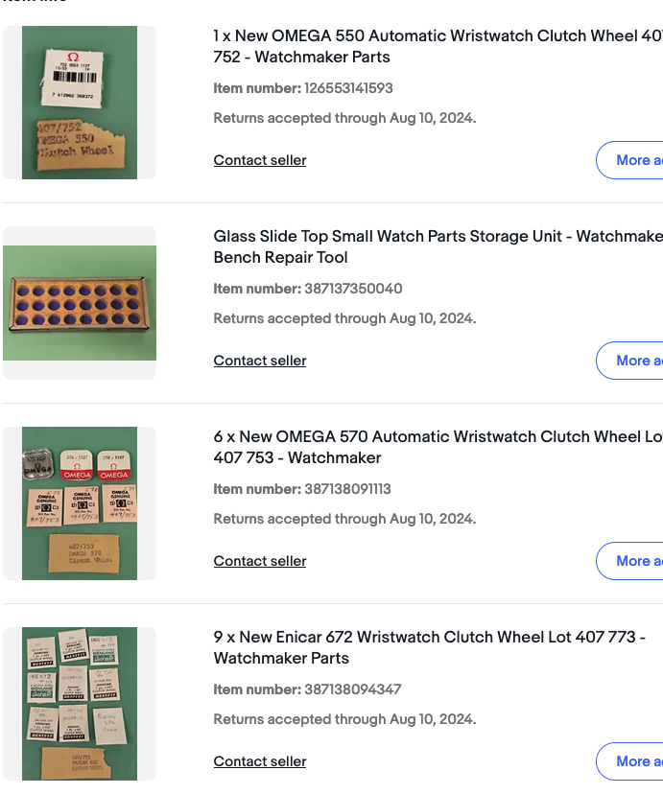This screenshot has width=663, height=794.
Task: Click item number 387137350040
Action: point(353,289)
